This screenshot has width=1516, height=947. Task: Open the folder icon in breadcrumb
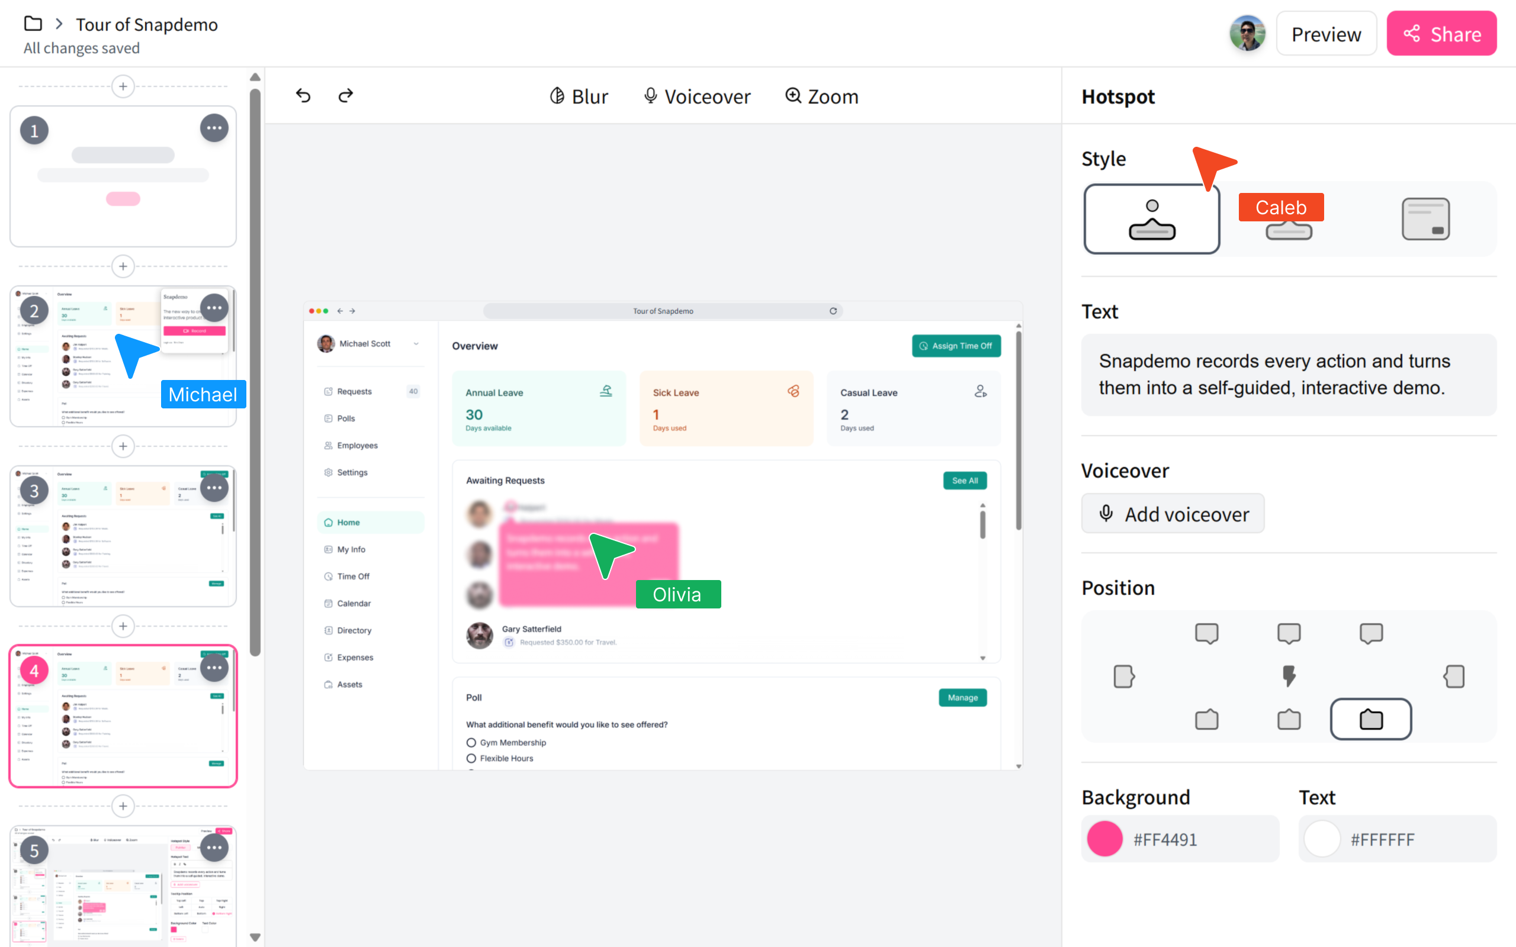pos(33,24)
